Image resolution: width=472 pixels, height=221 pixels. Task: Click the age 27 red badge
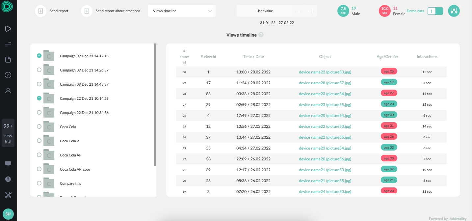pos(389,93)
